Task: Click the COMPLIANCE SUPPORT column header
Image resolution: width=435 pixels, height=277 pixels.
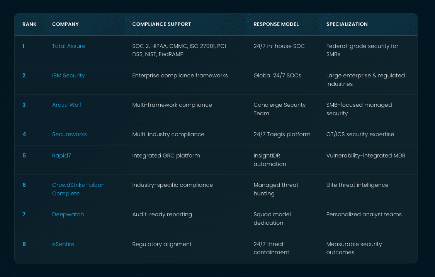Action: (x=161, y=24)
